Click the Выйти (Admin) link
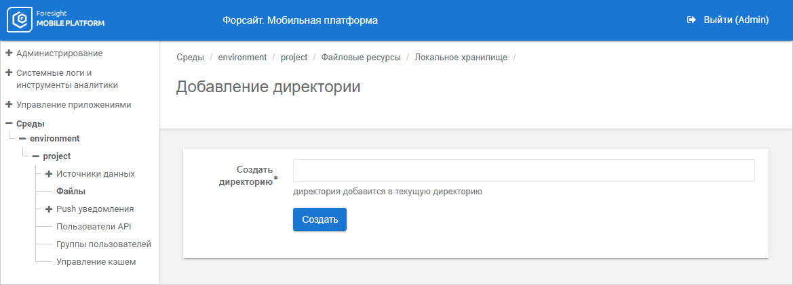This screenshot has width=793, height=285. click(735, 20)
